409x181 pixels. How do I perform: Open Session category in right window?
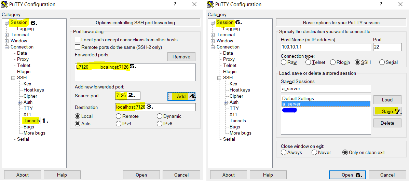(225, 23)
